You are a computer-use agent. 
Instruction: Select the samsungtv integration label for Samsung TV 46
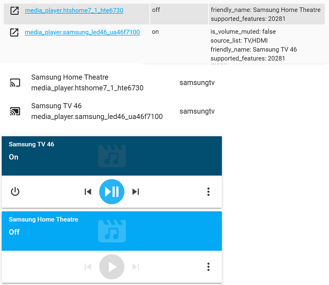pyautogui.click(x=197, y=111)
